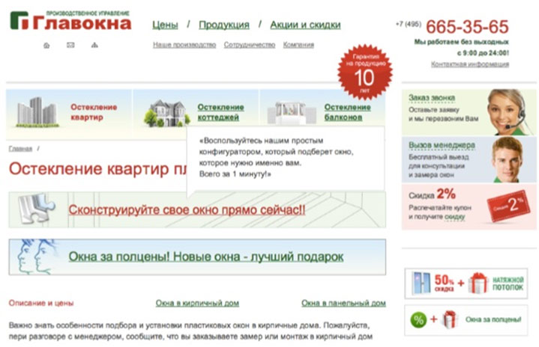
Task: Click the puzzle piece configurator icon
Action: 37,209
